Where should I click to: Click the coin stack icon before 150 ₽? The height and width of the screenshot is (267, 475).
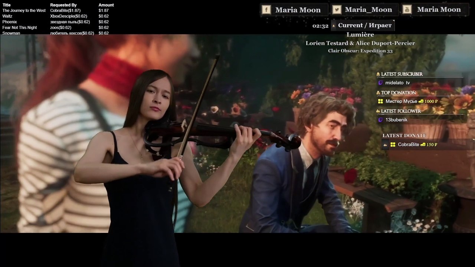pos(423,145)
